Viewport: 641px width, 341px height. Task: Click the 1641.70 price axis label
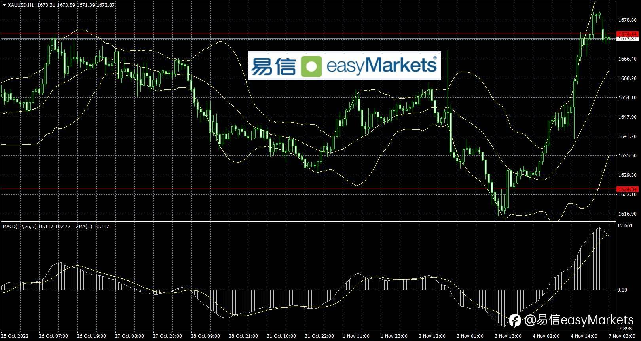[x=627, y=136]
